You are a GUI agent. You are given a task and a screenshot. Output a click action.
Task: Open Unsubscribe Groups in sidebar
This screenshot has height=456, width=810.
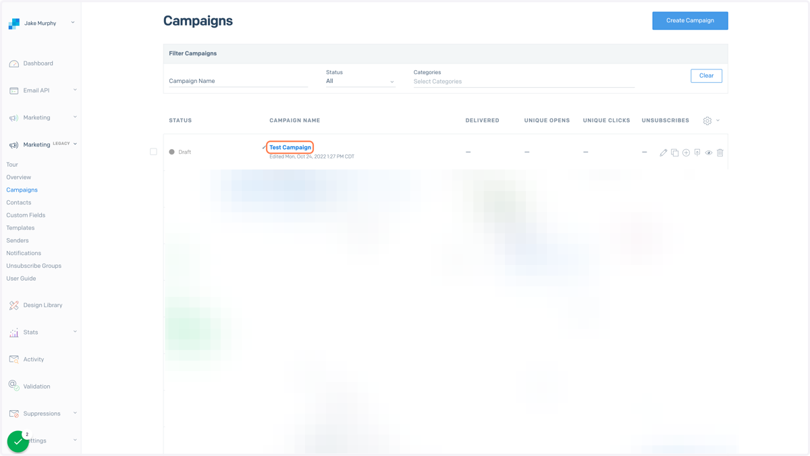pyautogui.click(x=34, y=266)
